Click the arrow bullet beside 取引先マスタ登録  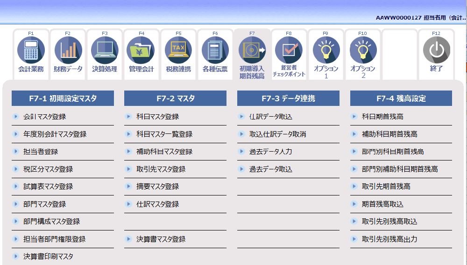[128, 169]
